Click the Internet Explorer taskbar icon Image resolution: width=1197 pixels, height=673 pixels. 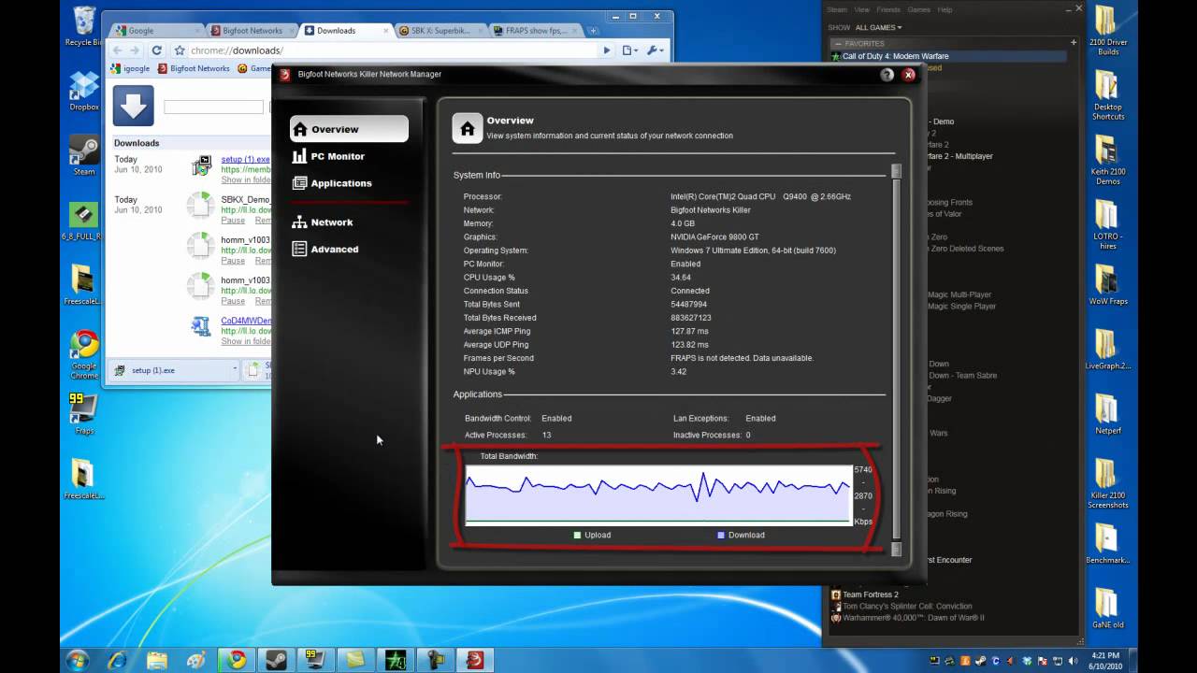[x=117, y=660]
